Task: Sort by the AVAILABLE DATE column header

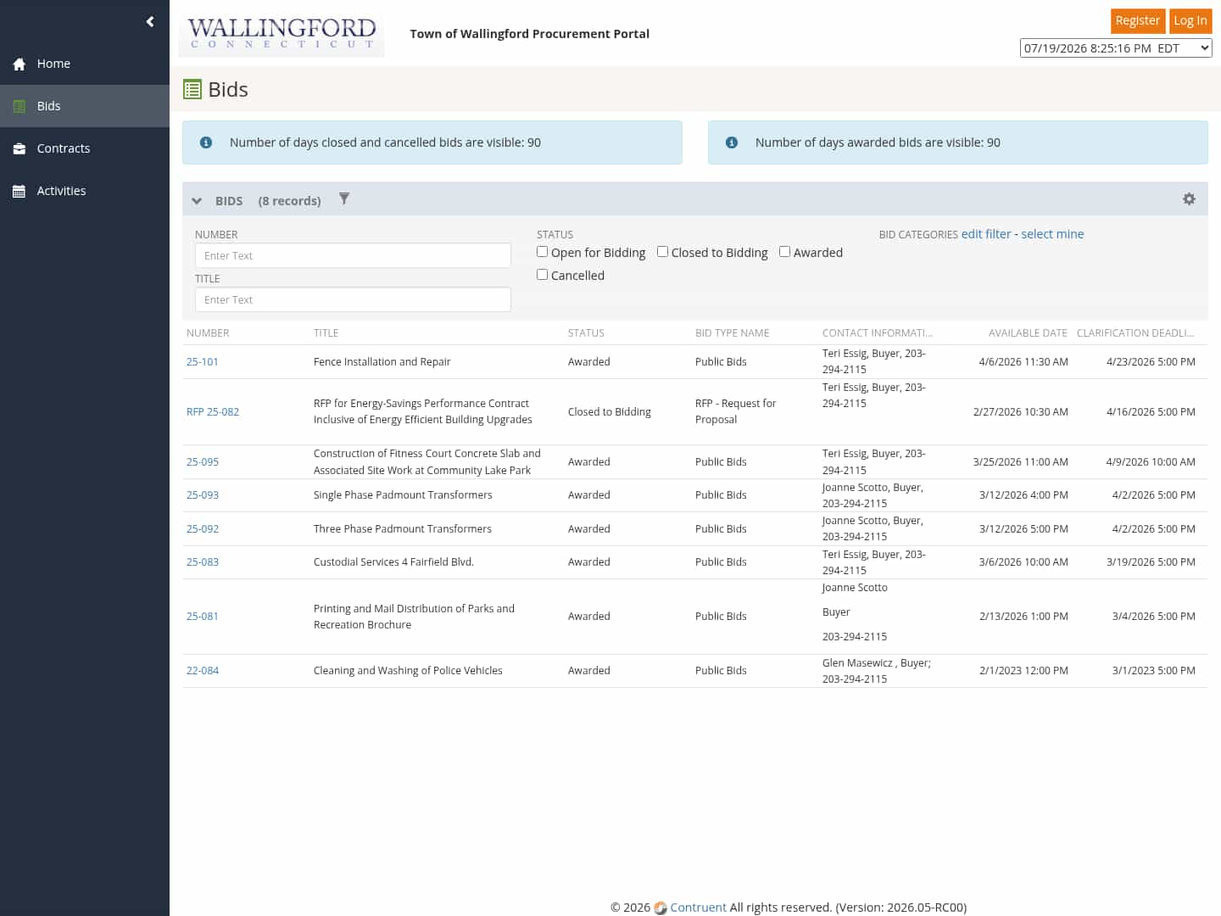Action: point(1028,332)
